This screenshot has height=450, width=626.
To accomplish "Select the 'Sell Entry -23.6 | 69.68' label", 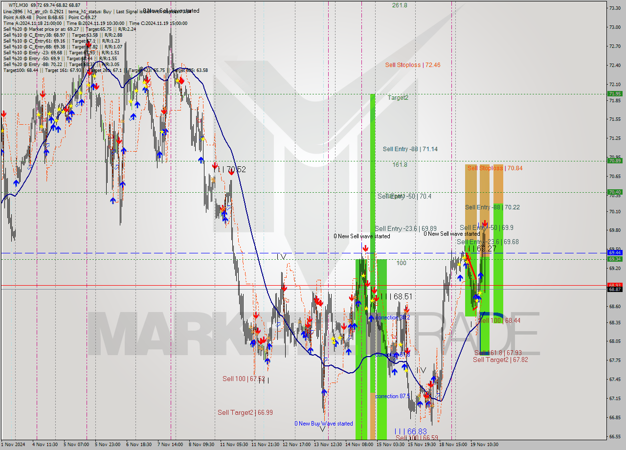I will tap(488, 242).
